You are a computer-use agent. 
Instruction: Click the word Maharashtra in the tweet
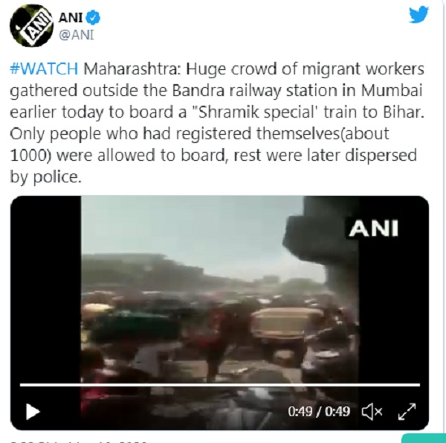[132, 69]
